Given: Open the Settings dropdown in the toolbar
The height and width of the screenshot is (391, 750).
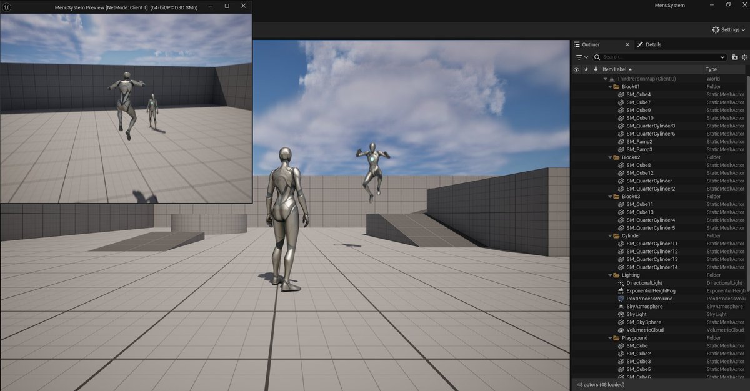Looking at the screenshot, I should pyautogui.click(x=729, y=29).
